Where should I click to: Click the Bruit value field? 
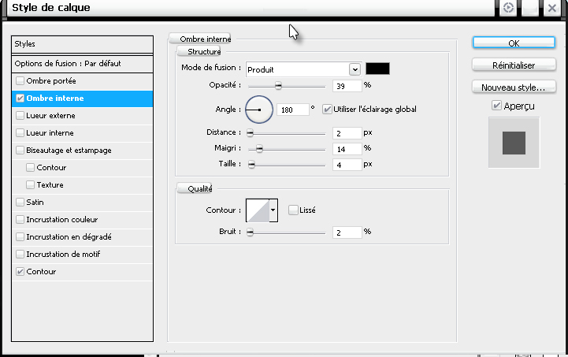(x=347, y=232)
